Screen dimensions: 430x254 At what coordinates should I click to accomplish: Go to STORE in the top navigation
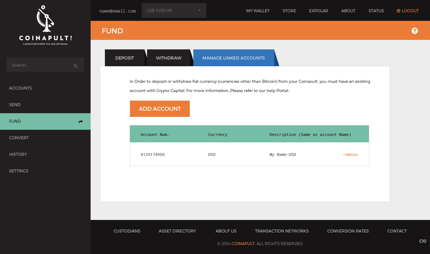pos(289,11)
